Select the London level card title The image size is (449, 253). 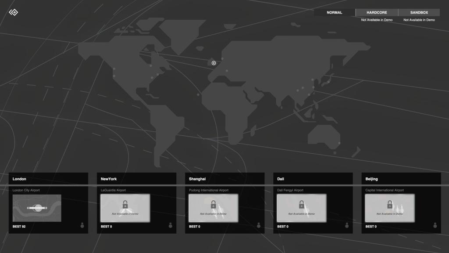click(20, 179)
